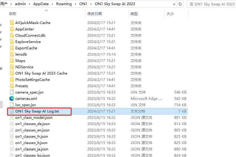This screenshot has width=236, height=157.
Task: Click the 7 KB size cell
Action: [x=182, y=111]
